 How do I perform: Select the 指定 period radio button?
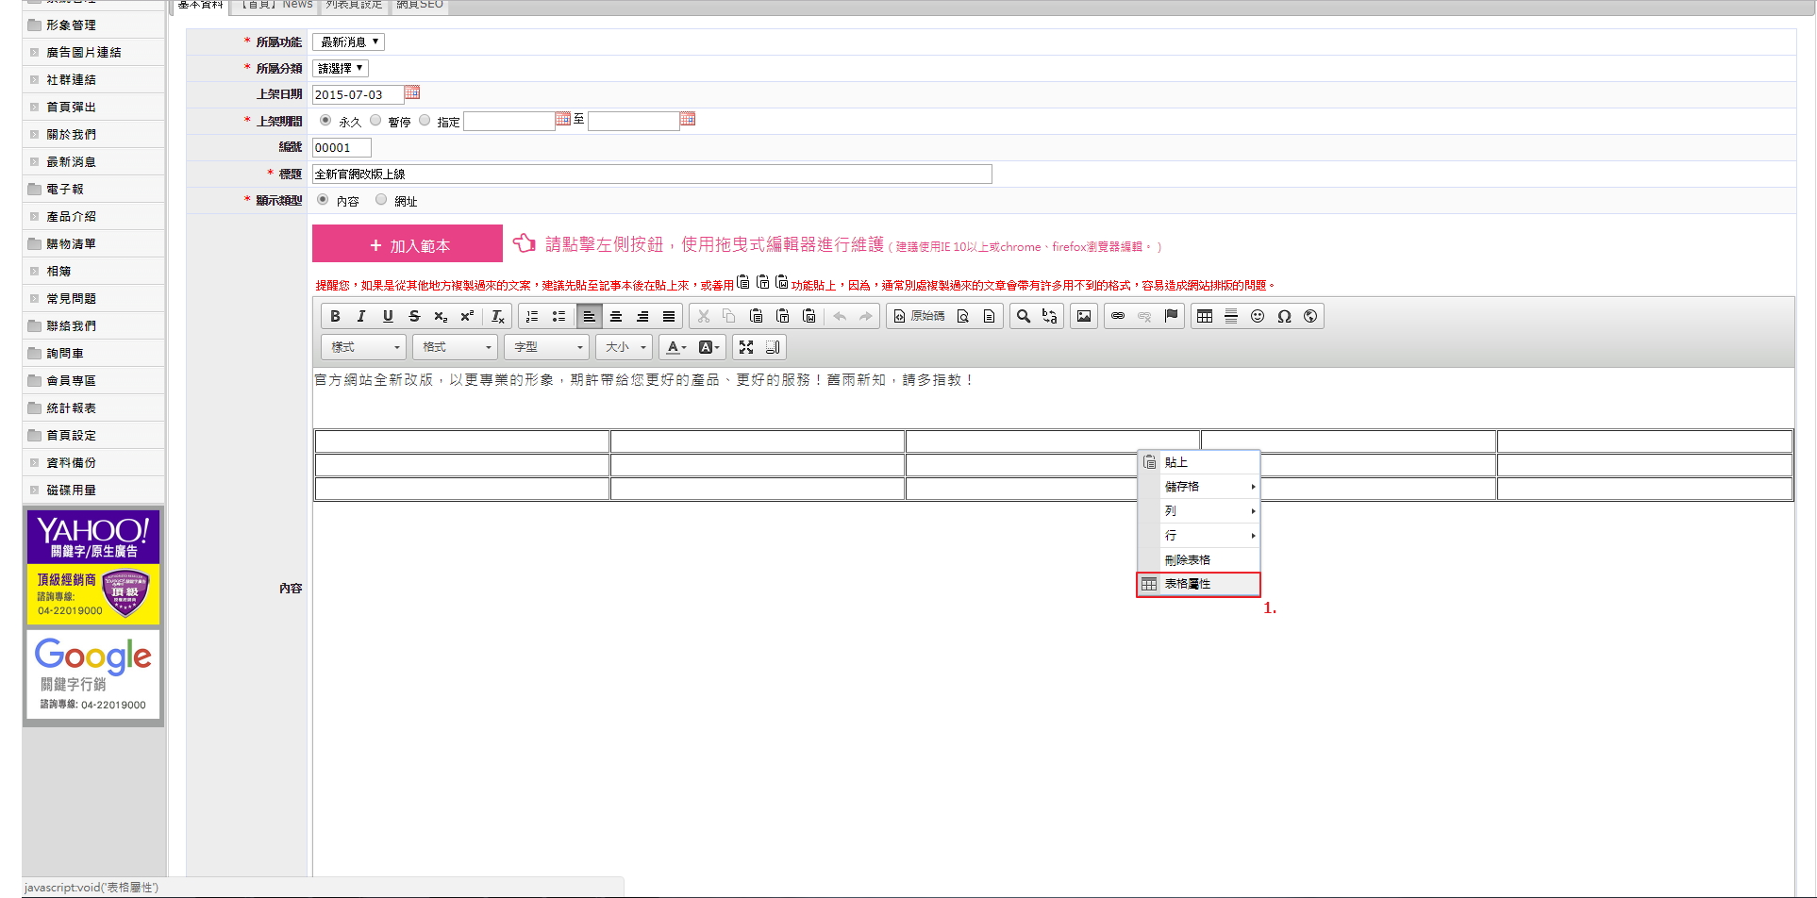[x=425, y=120]
